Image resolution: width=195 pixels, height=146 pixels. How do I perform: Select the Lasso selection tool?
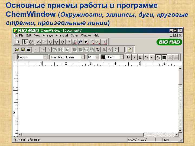[31, 42]
